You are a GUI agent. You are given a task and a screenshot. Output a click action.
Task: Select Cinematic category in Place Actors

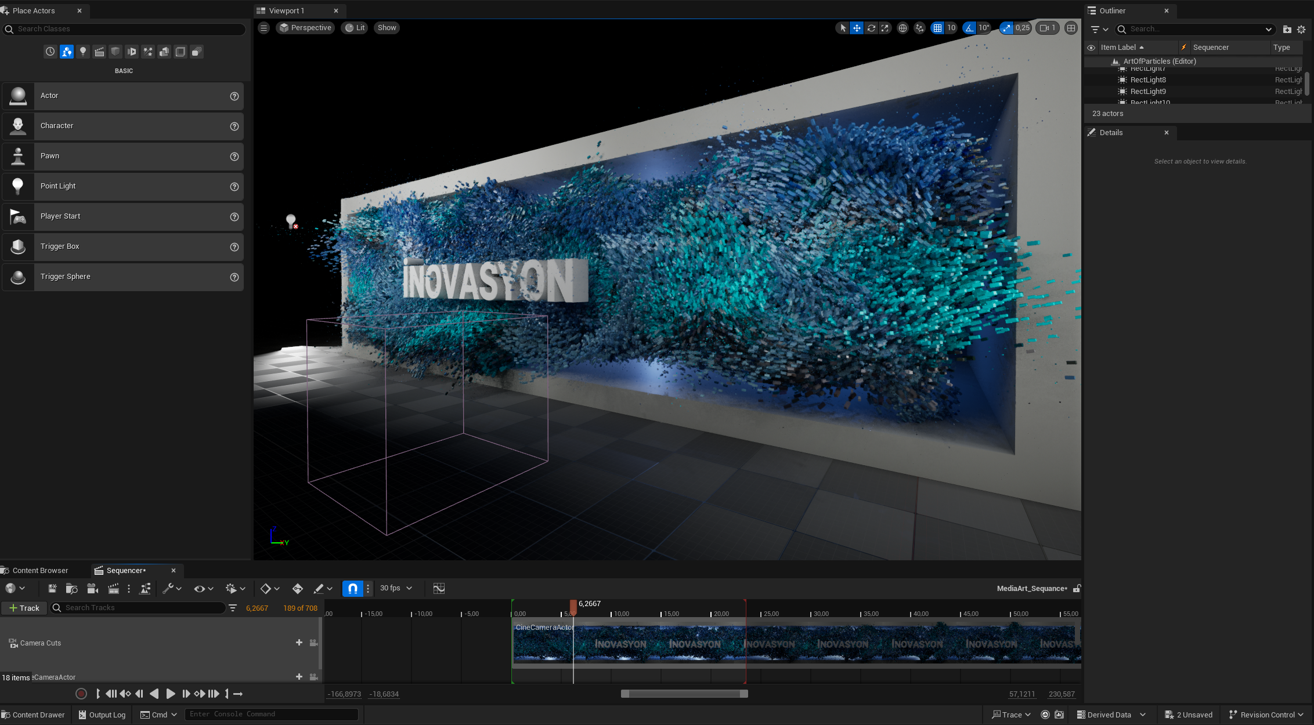pos(99,52)
